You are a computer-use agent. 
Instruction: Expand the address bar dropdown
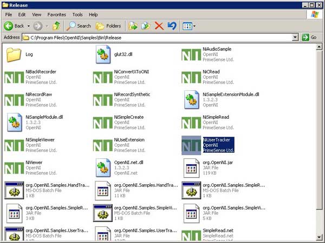pyautogui.click(x=295, y=38)
